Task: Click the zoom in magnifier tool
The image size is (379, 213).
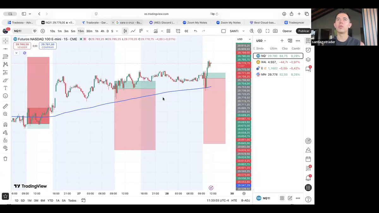Action: point(5,114)
